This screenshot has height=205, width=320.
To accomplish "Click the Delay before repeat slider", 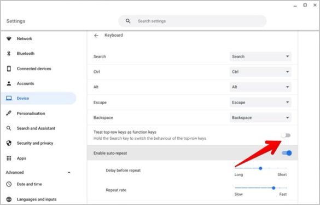I will click(x=261, y=168).
